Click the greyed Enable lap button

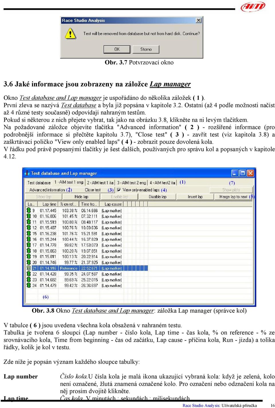(119, 197)
